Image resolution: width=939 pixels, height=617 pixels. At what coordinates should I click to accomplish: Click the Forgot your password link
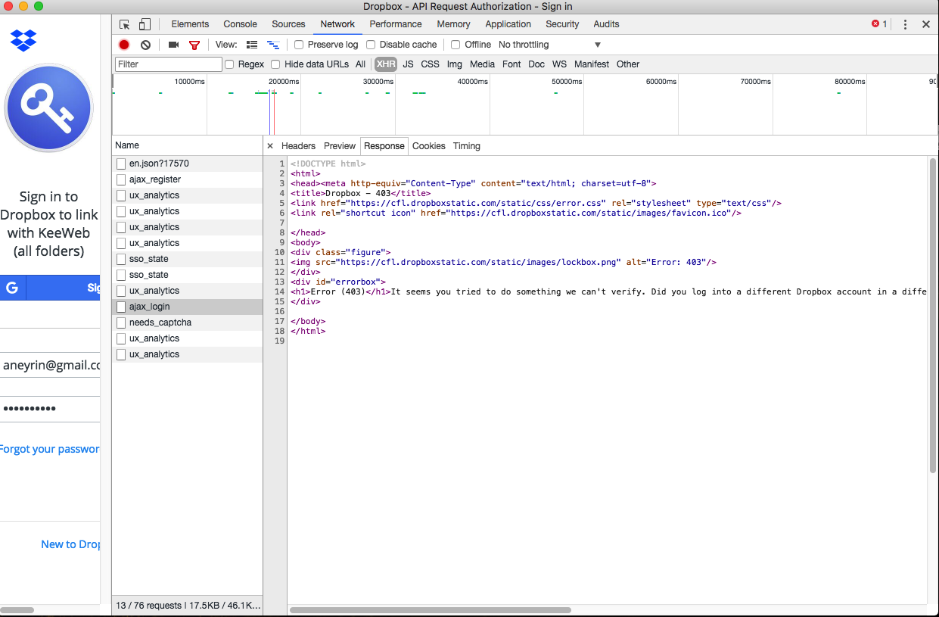50,449
